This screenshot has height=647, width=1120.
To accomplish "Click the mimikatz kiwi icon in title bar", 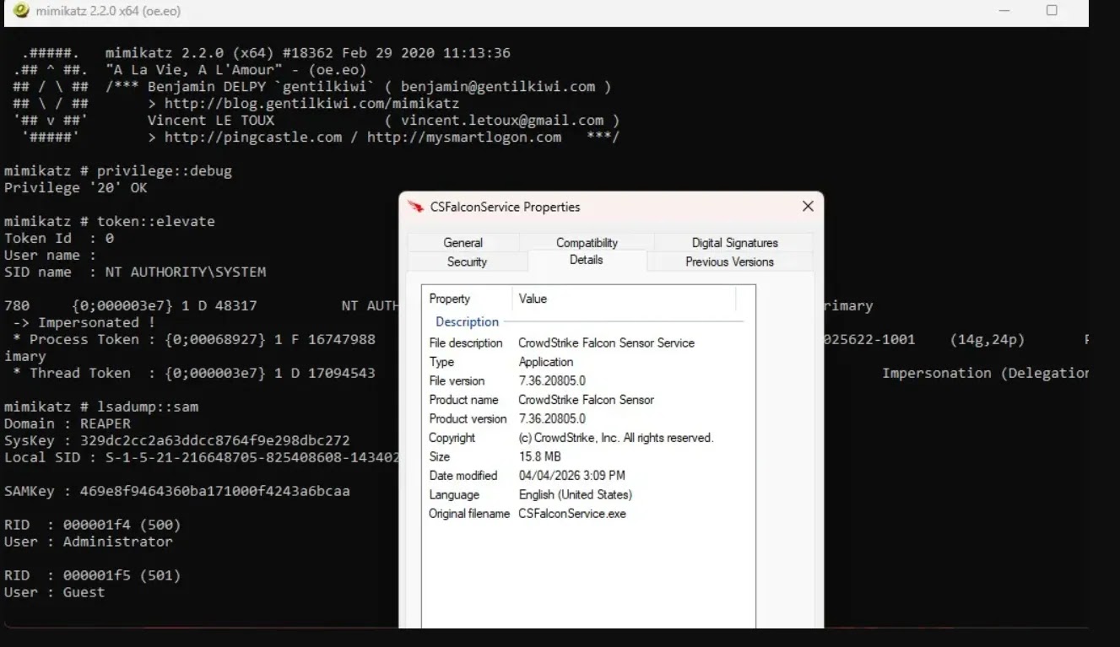I will 21,11.
